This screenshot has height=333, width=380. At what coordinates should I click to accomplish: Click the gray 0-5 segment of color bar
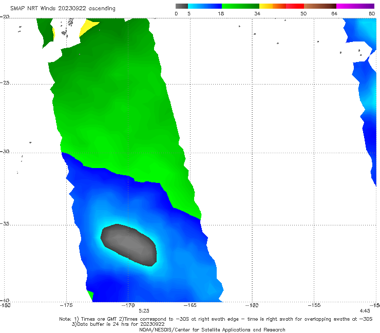click(182, 6)
